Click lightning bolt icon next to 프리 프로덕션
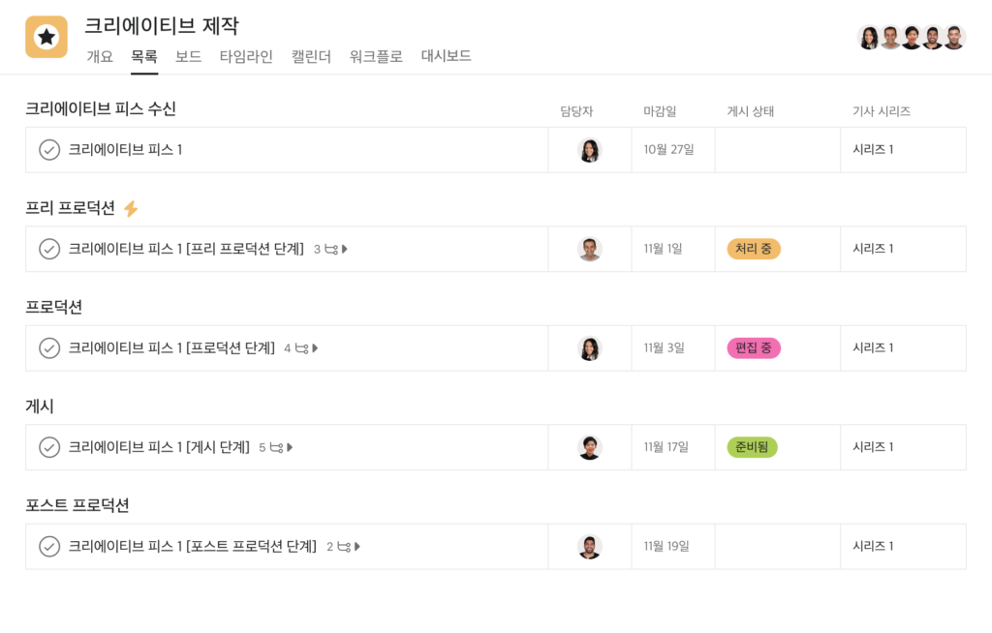 131,208
